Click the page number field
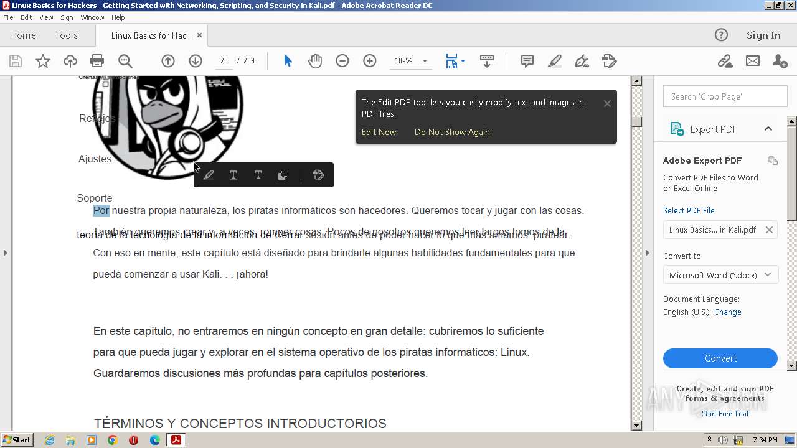Screen dimensions: 797x448 pos(224,61)
